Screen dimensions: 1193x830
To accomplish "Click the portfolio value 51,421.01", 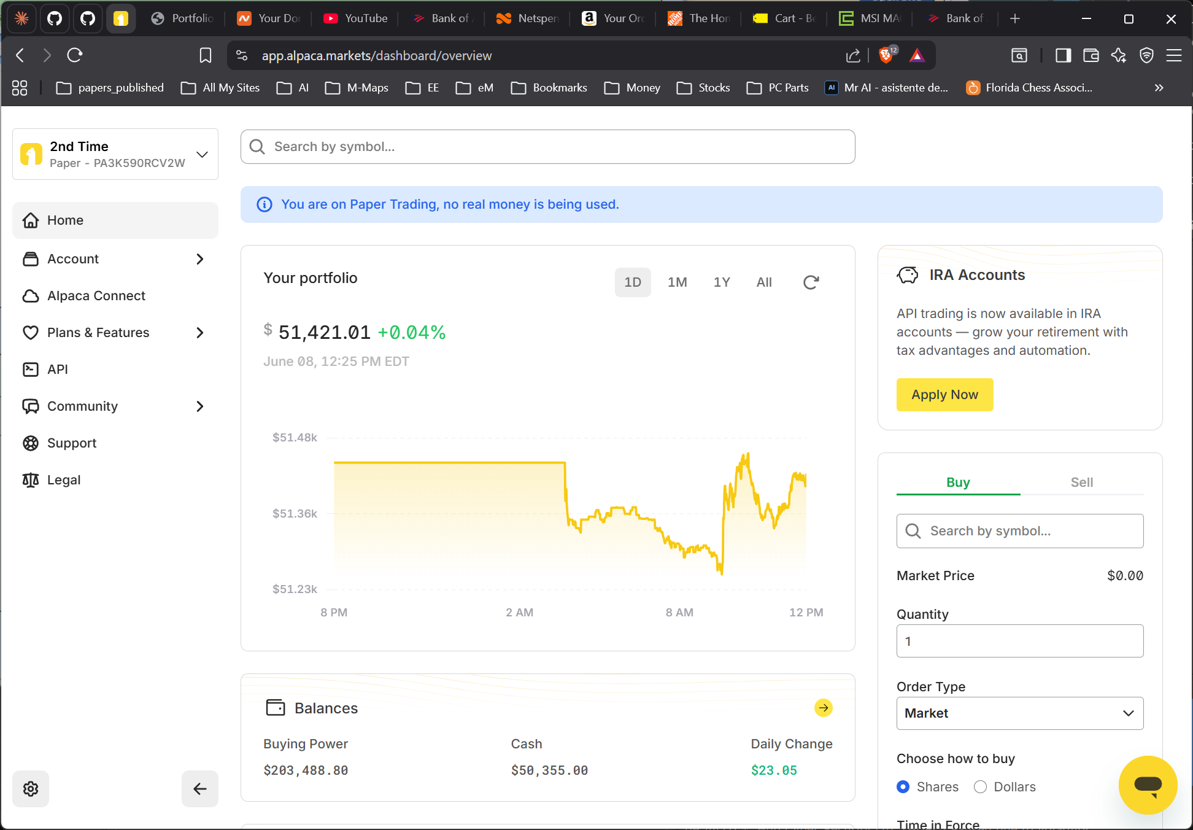I will (324, 333).
